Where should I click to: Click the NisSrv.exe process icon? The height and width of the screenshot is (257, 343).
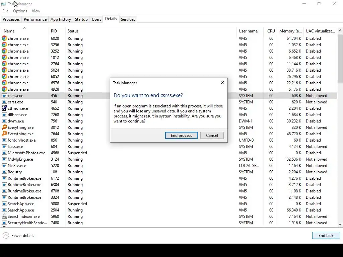click(x=4, y=165)
